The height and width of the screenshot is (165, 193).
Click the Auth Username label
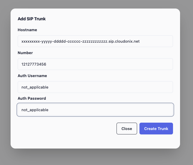(32, 76)
